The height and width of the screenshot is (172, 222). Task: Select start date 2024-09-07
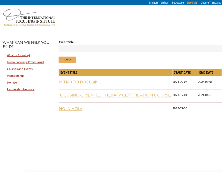click(180, 82)
